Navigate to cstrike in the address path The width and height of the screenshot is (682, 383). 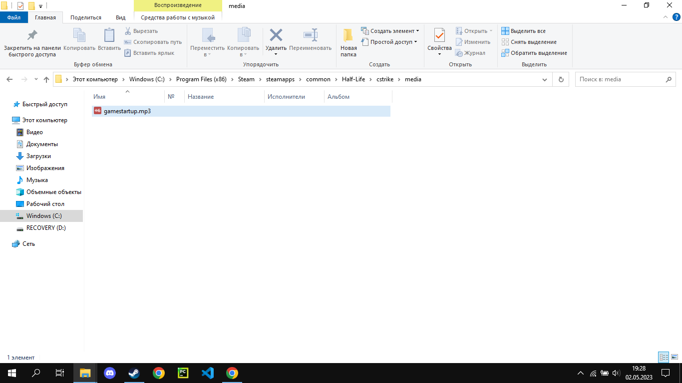[x=385, y=79]
